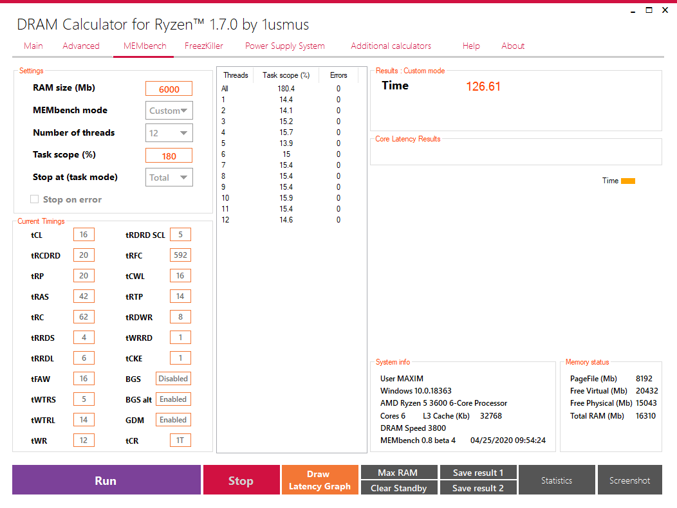Click the tRDRD SCL value field

[x=180, y=234]
